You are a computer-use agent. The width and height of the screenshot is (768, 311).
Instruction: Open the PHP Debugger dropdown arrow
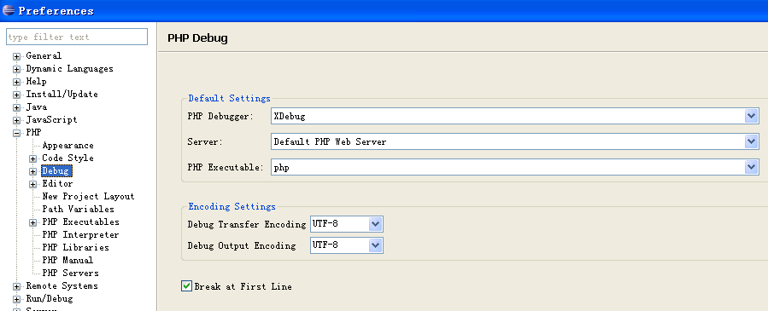752,116
